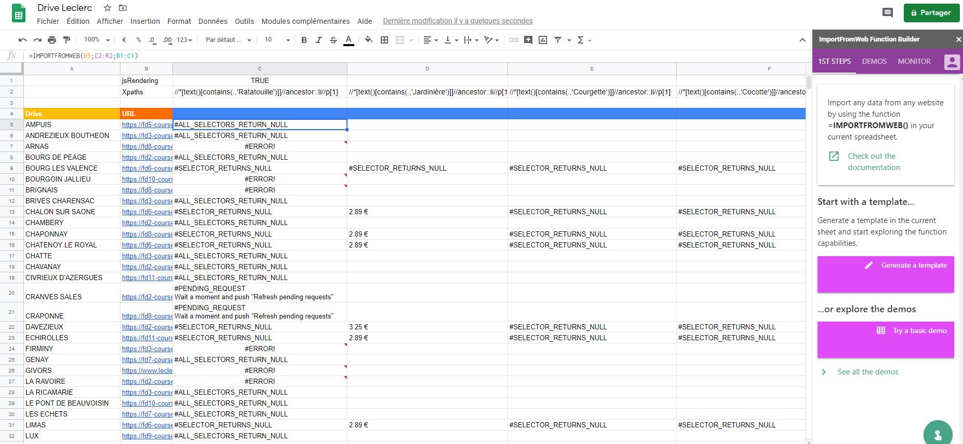Open text color picker
The width and height of the screenshot is (963, 444).
(349, 40)
